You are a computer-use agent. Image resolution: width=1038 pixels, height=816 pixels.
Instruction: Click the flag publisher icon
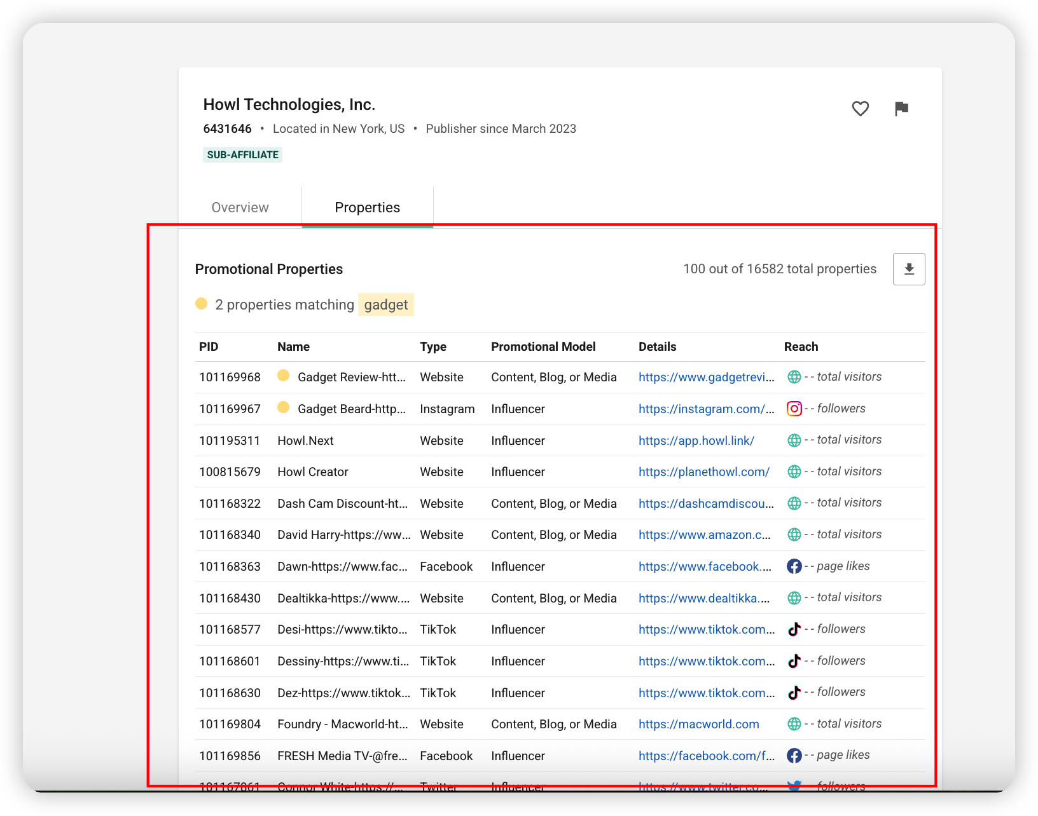(x=901, y=109)
